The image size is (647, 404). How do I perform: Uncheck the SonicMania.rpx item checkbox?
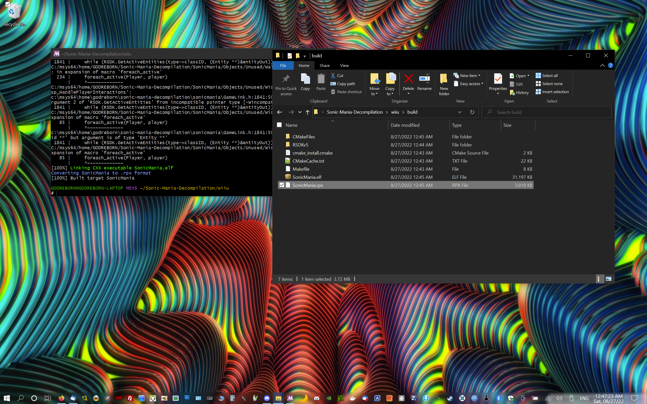(282, 185)
